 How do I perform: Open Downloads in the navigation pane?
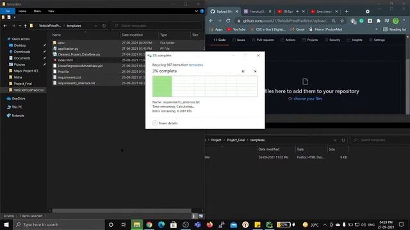tap(22, 52)
